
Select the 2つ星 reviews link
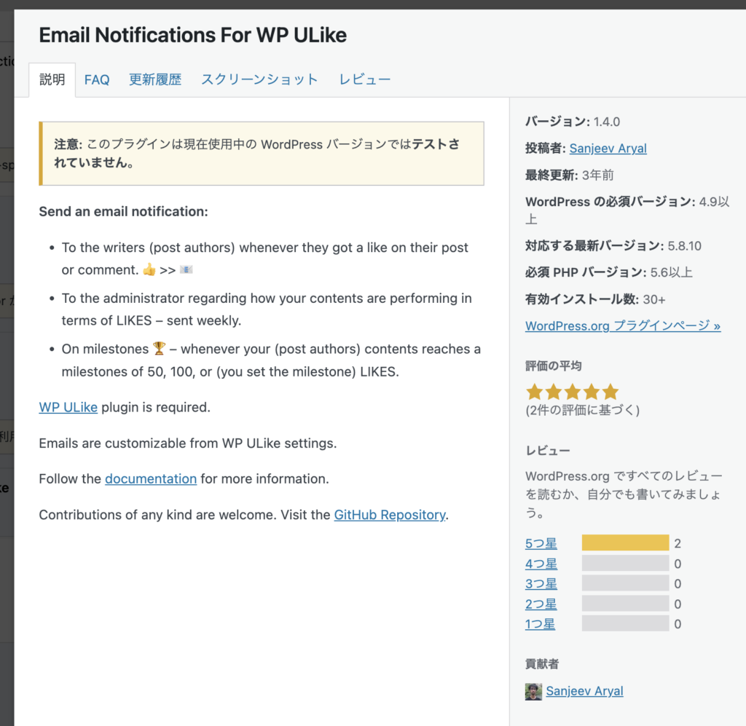541,604
